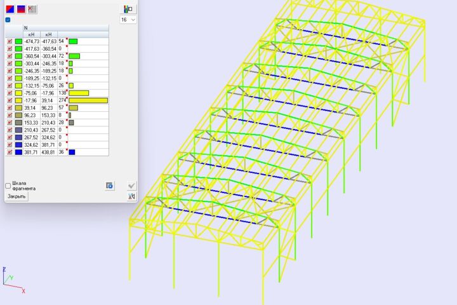Click the gray icon with red cross
Screen dimensions: 457x305
32,10
